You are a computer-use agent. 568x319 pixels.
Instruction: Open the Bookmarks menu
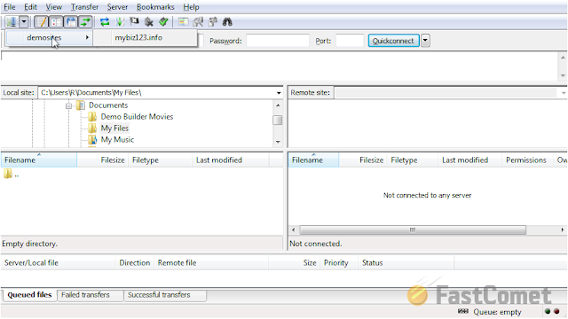pyautogui.click(x=155, y=7)
